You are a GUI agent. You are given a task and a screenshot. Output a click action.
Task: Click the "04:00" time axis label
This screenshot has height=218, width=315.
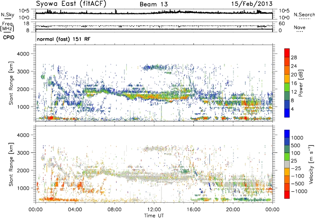pos(75,210)
